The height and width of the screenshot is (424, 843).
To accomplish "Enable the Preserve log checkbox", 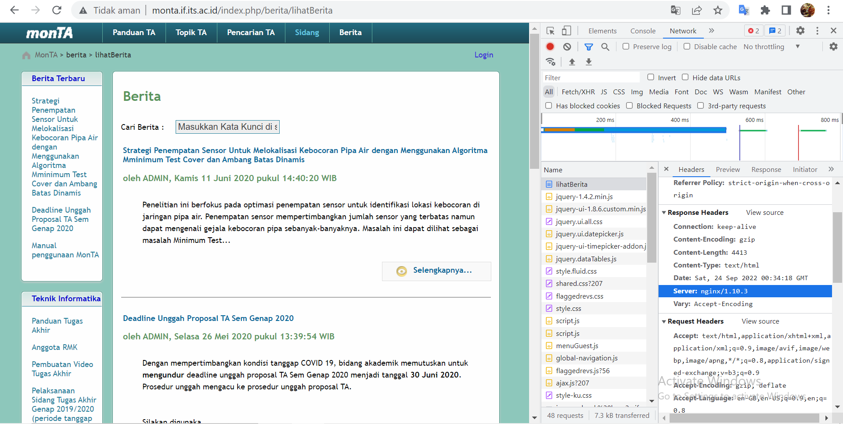I will [x=626, y=46].
